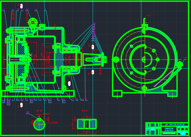Click the top section marker А
The height and width of the screenshot is (137, 191).
click(x=21, y=6)
